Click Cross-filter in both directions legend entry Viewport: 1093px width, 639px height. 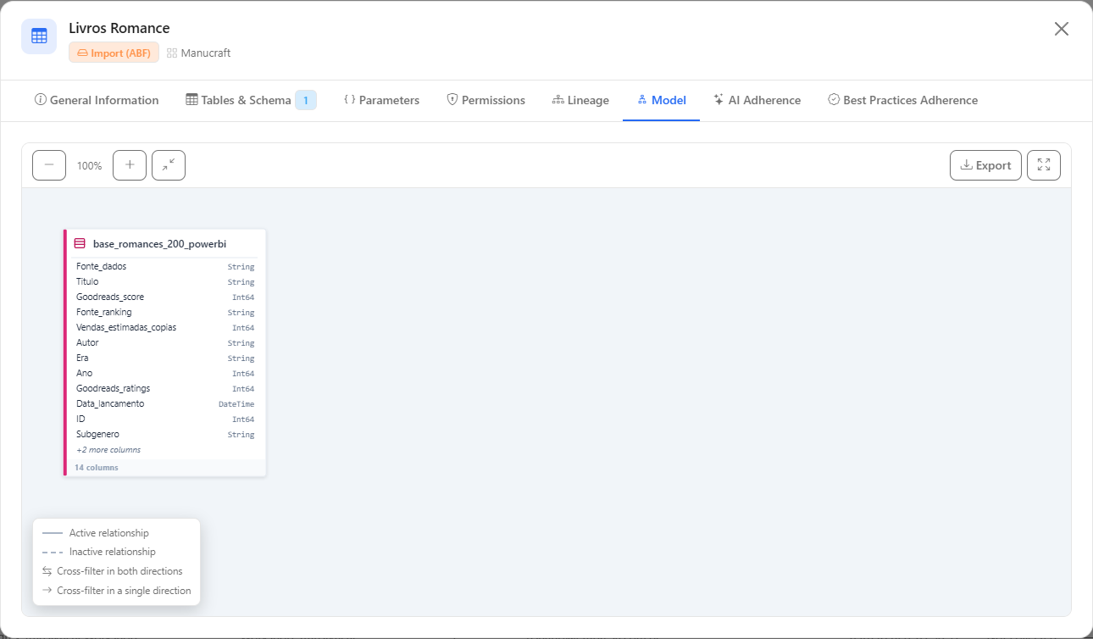coord(112,571)
